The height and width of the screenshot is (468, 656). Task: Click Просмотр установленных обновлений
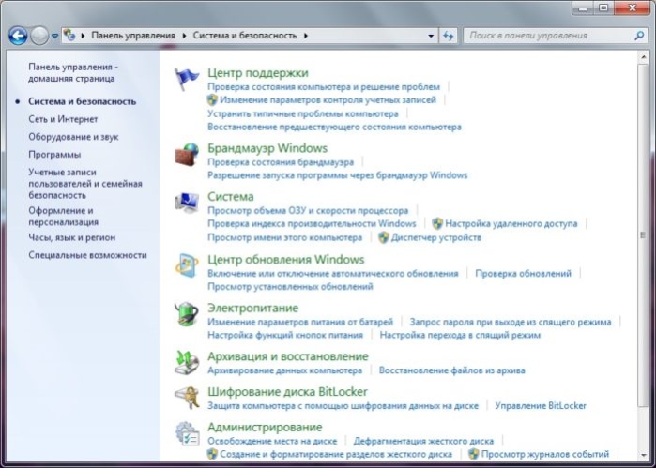click(290, 286)
